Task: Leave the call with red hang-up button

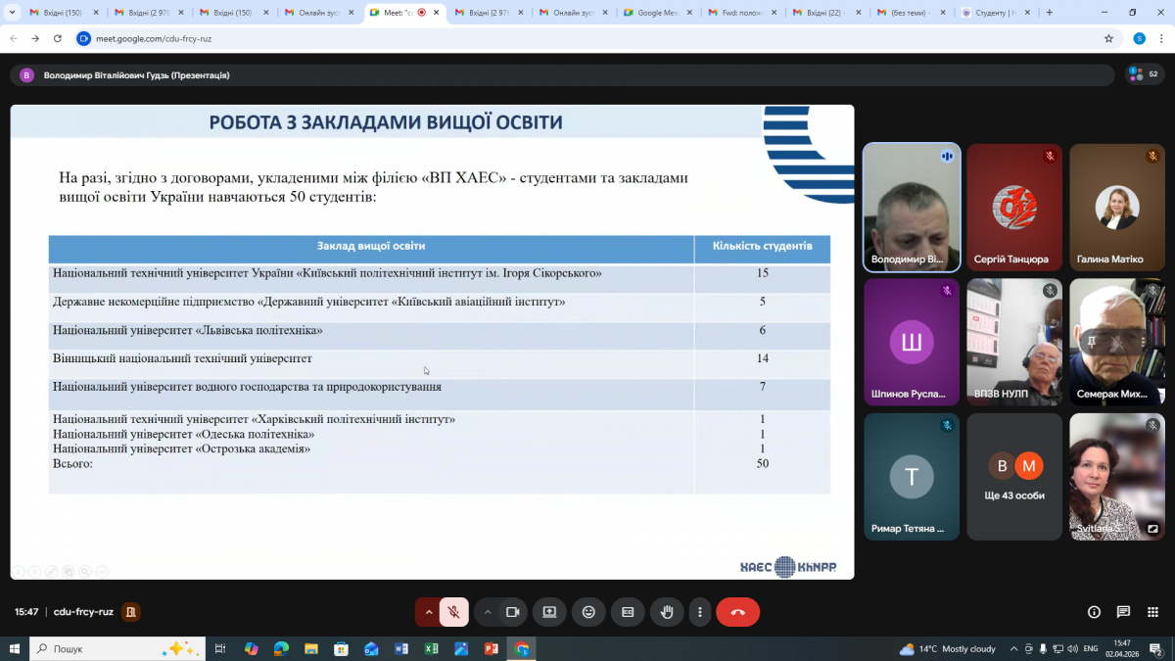Action: [x=738, y=612]
